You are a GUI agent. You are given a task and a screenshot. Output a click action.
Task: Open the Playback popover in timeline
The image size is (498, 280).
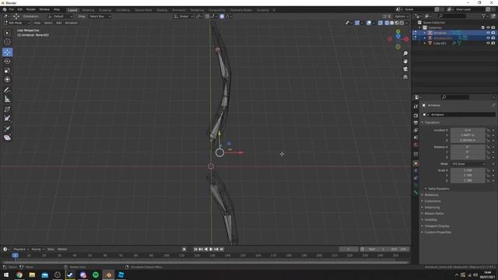click(21, 249)
